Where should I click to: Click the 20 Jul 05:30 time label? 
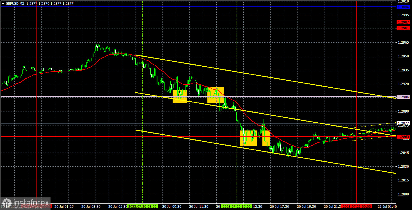pyautogui.click(x=118, y=207)
